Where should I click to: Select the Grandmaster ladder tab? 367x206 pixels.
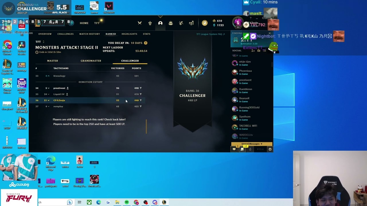coord(91,61)
